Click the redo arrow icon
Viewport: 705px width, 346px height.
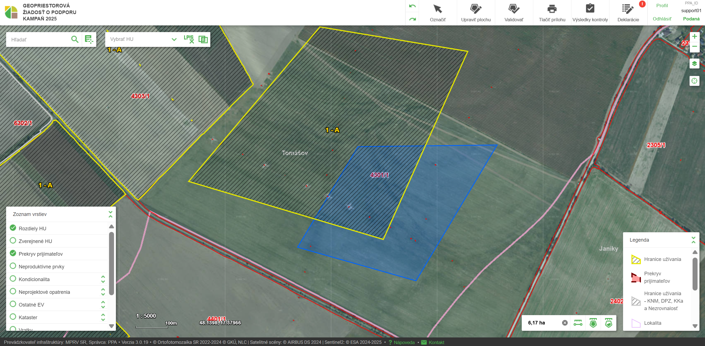point(412,19)
